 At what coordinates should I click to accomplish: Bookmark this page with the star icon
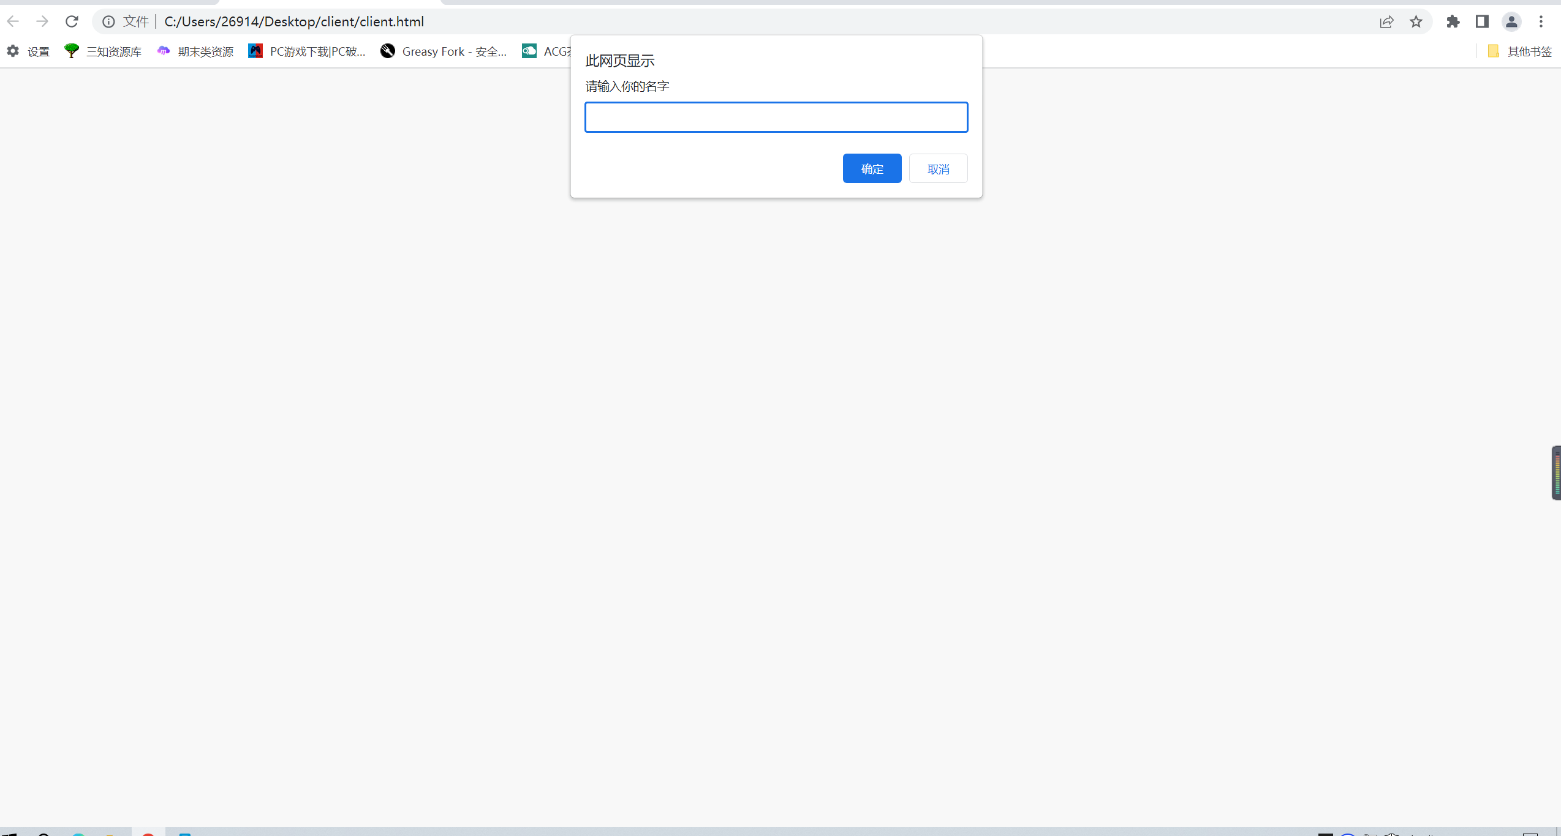click(1416, 21)
